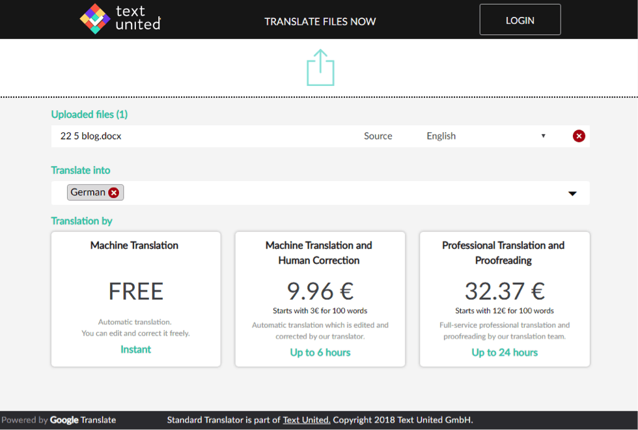Click the Uploaded files (1) heading

89,115
